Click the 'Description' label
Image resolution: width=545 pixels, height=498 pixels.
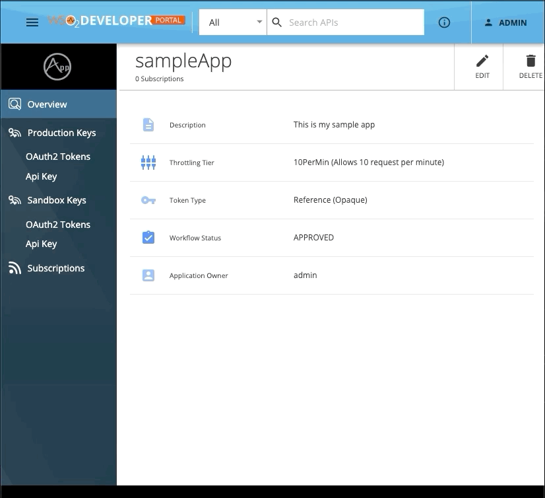[187, 125]
